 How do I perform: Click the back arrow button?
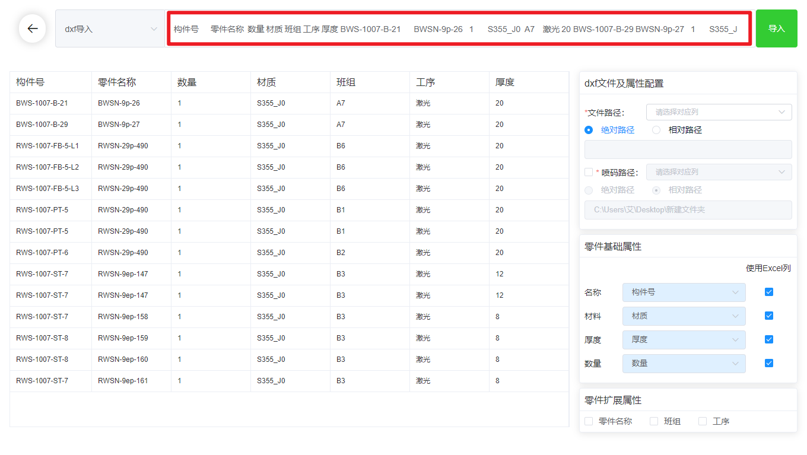32,28
